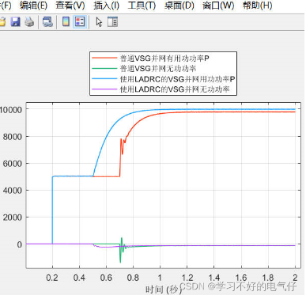Viewport: 306px width, 295px height.
Task: Open the 帮助(H) menu
Action: pos(257,6)
